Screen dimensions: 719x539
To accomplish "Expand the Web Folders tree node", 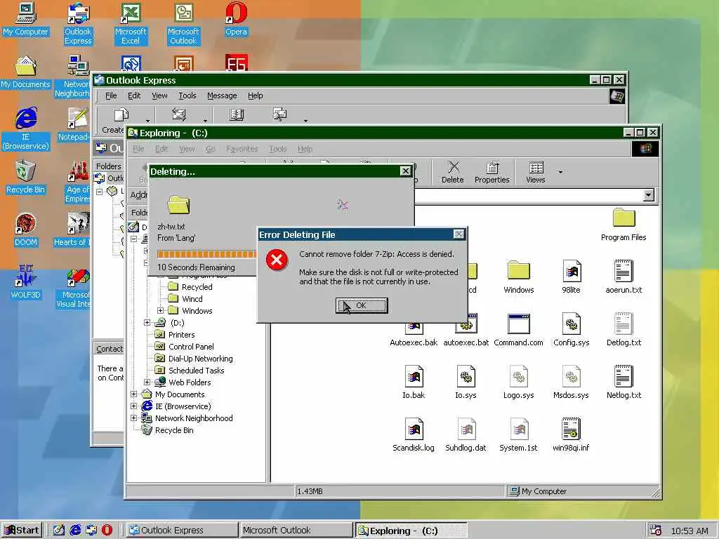I will [x=147, y=382].
